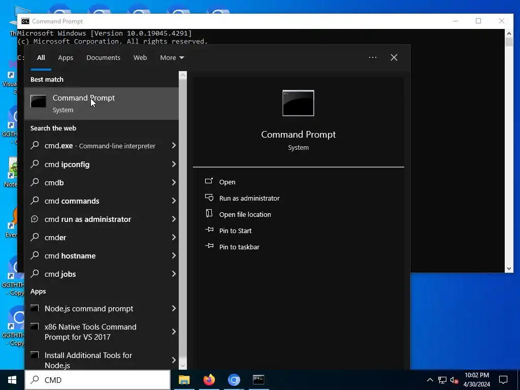Choose Run as administrator action

[x=249, y=199]
